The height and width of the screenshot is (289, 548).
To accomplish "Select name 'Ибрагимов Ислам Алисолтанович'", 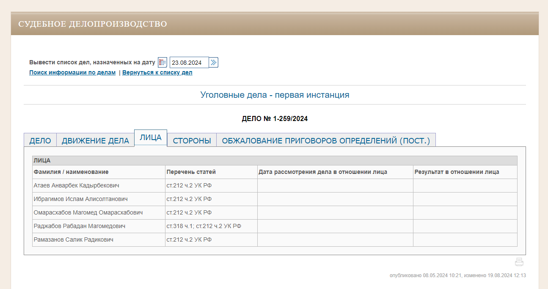I will tap(80, 199).
